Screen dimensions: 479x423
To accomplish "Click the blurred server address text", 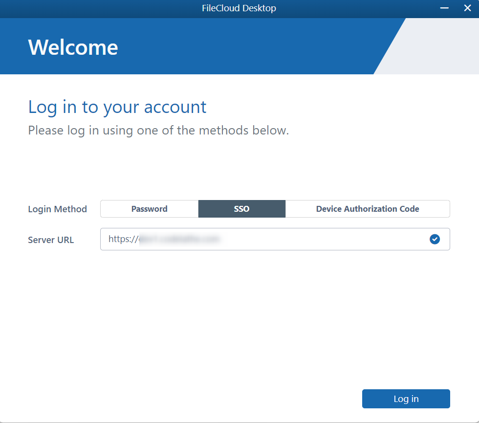I will (x=179, y=239).
